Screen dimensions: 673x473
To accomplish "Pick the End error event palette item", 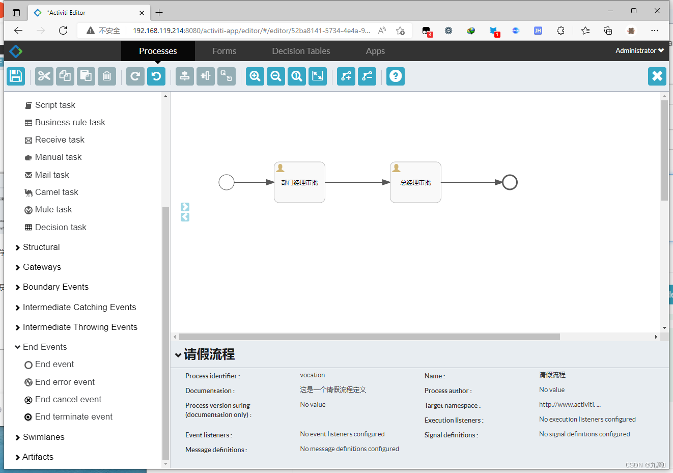I will [x=60, y=382].
